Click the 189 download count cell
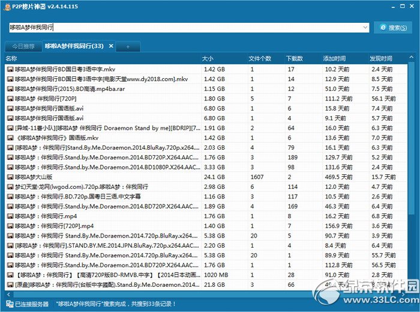The width and height of the screenshot is (420, 312). pyautogui.click(x=293, y=158)
